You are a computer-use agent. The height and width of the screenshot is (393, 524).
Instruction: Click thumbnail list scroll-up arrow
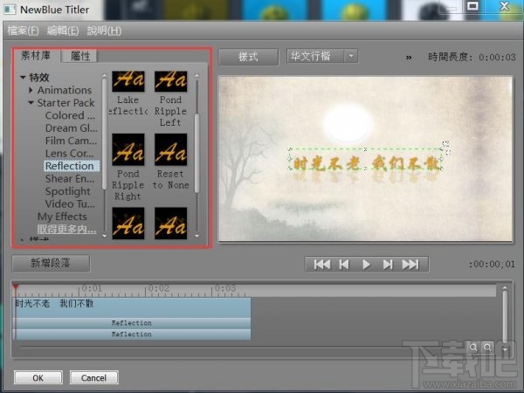click(x=196, y=75)
